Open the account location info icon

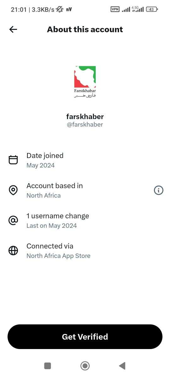(x=159, y=190)
